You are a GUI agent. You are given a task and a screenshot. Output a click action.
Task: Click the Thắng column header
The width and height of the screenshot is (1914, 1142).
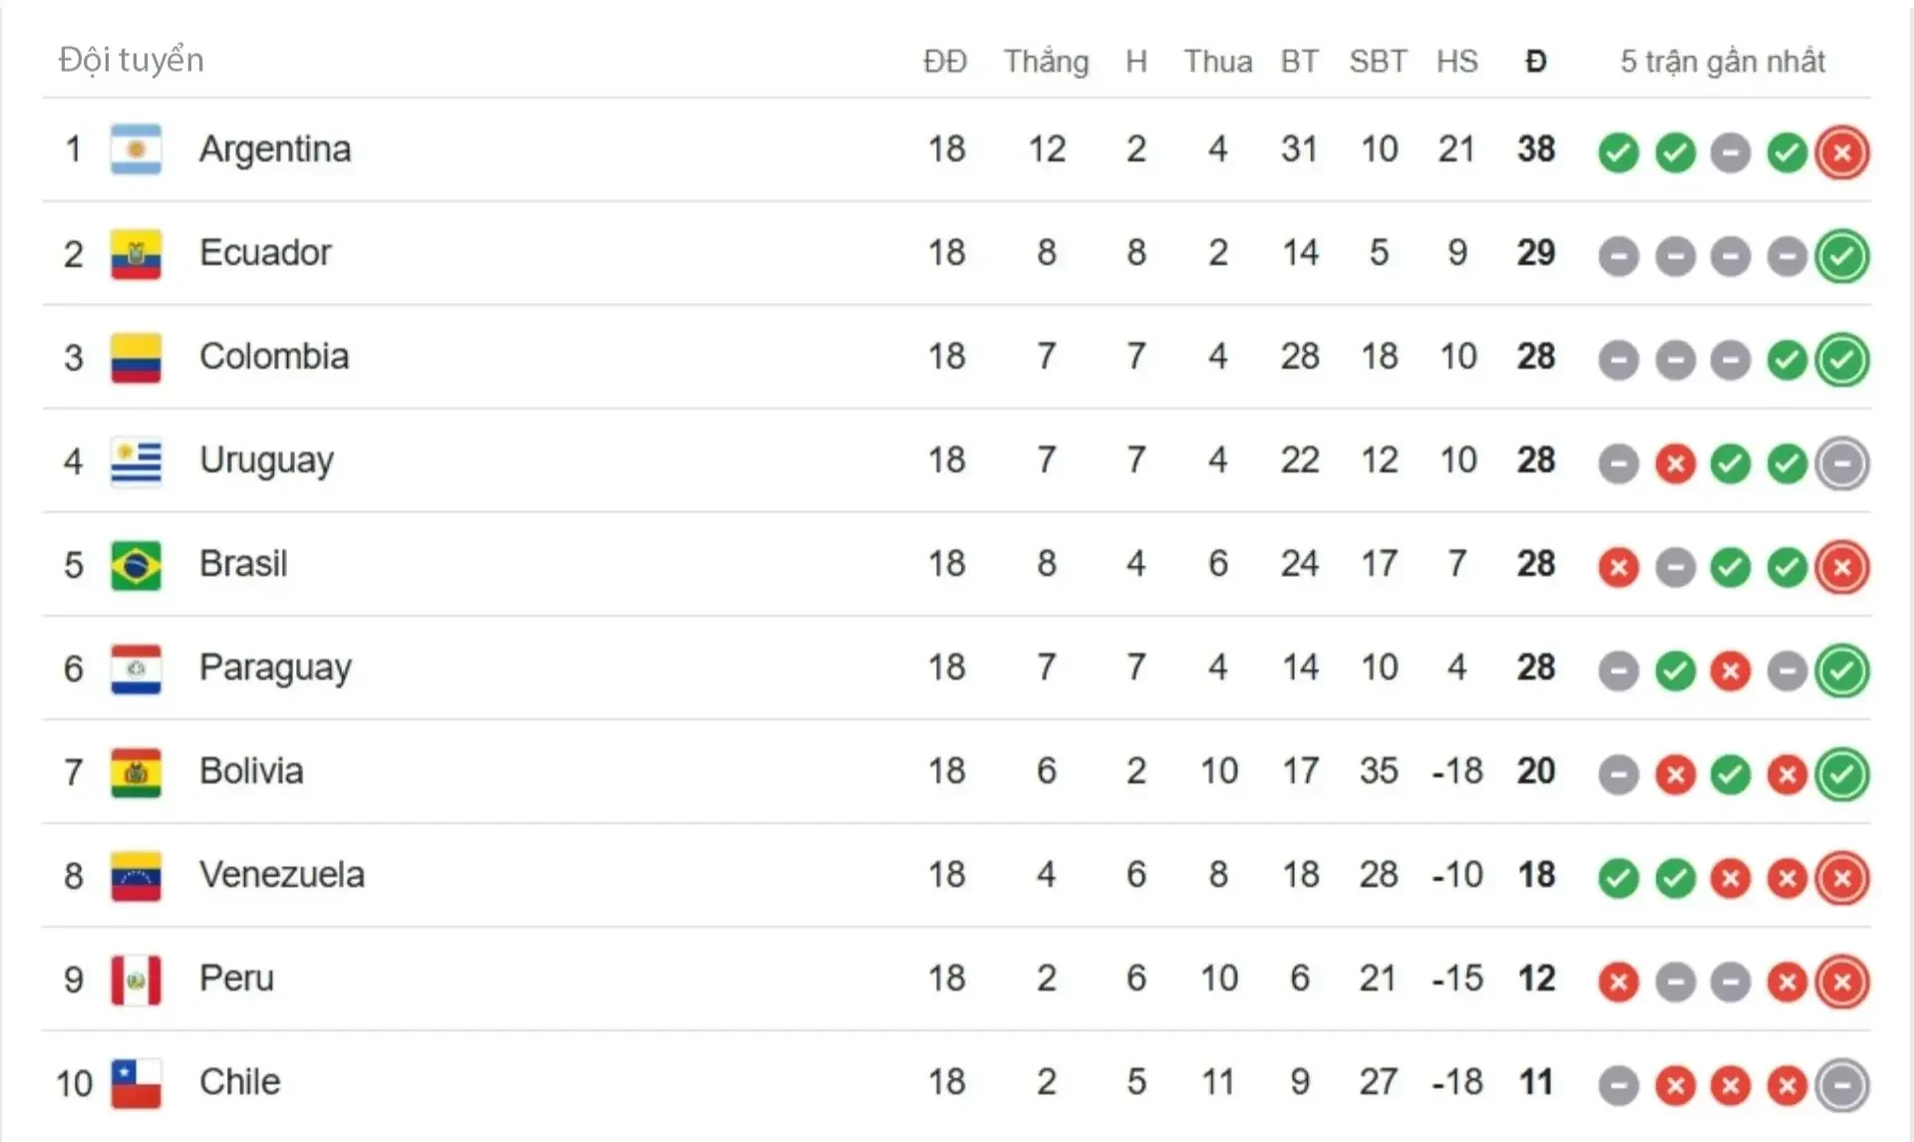coord(1046,62)
